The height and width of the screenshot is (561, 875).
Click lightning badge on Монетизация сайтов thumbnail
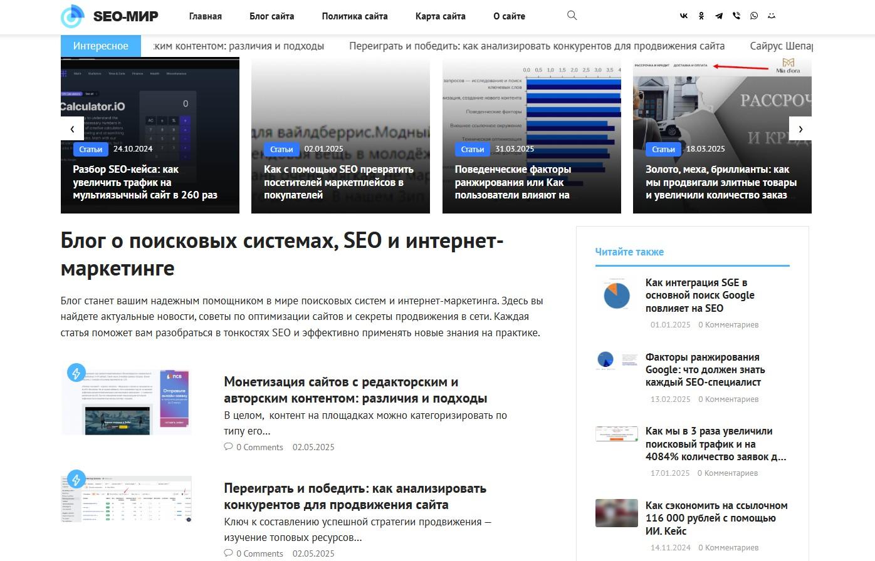click(76, 373)
